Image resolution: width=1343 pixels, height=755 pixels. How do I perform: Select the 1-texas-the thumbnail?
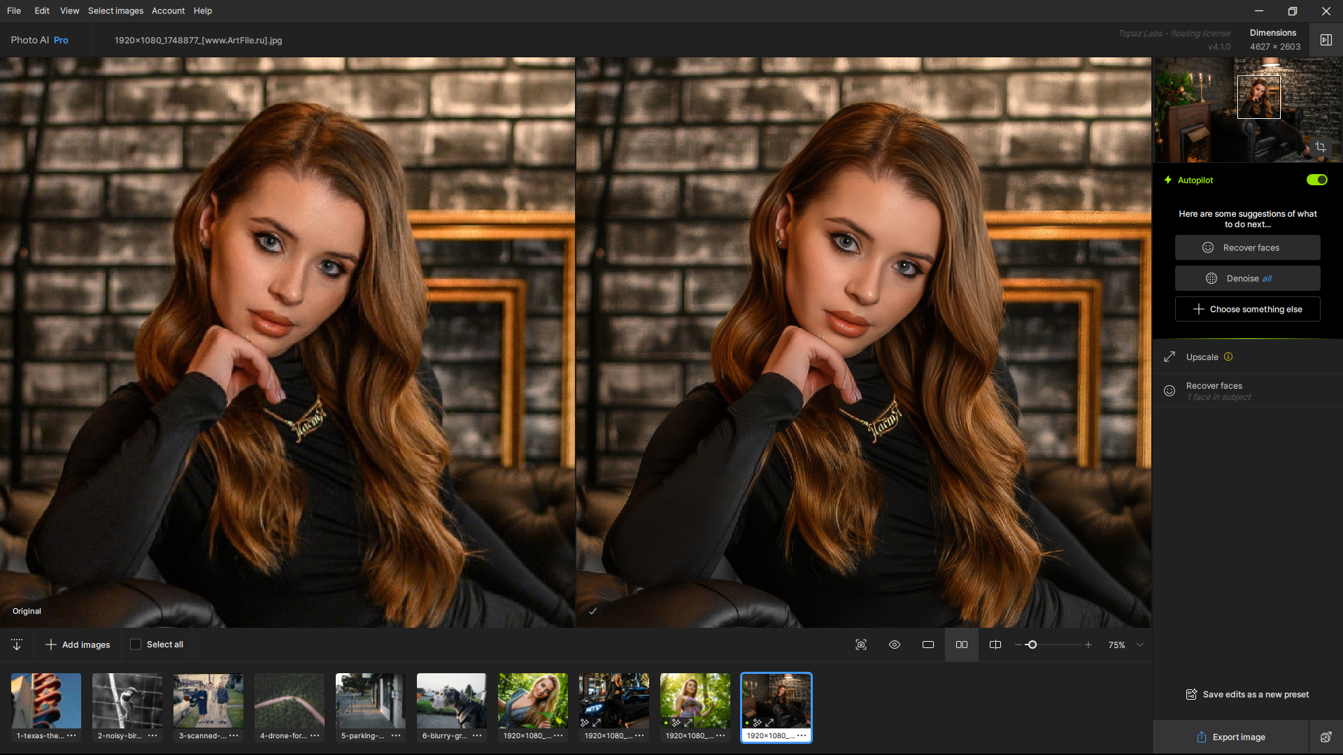pyautogui.click(x=46, y=700)
